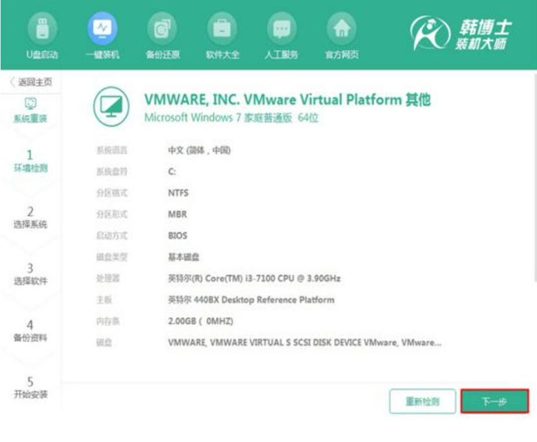Viewport: 537px width, 442px height.
Task: Click the BIOS boot mode value
Action: point(177,235)
